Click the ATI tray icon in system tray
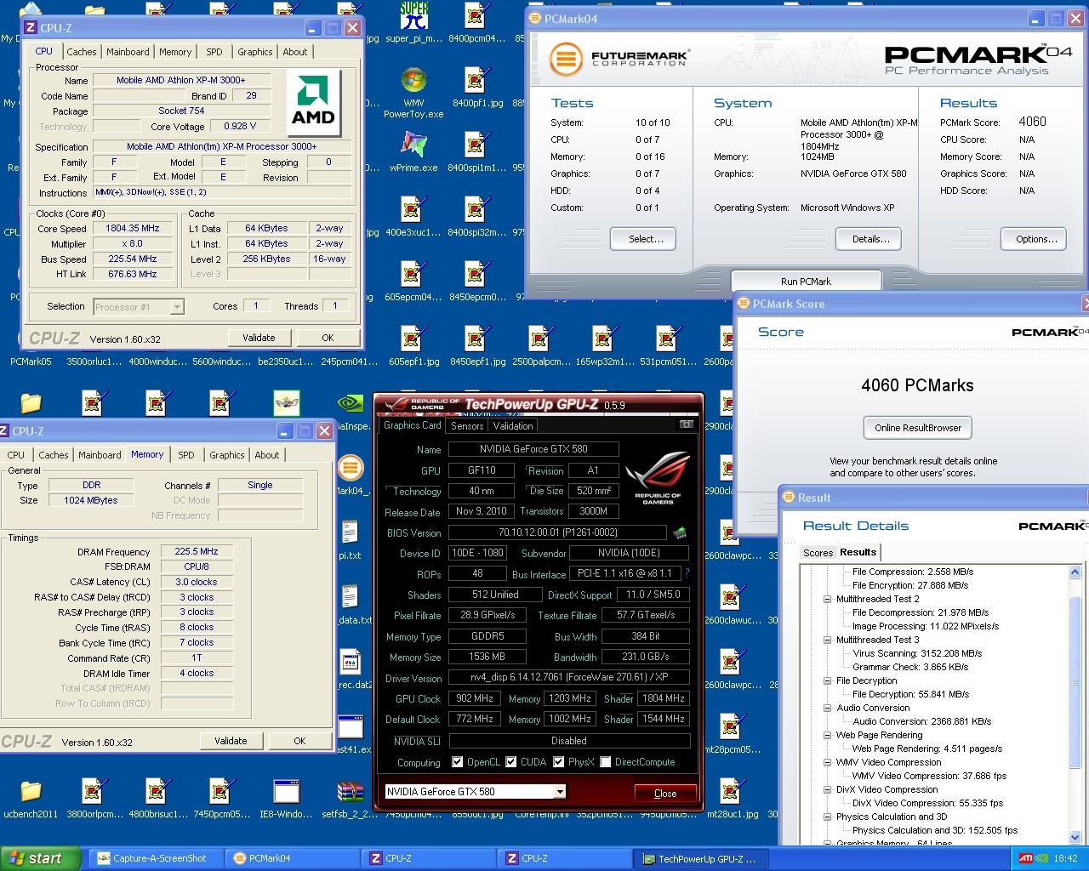The height and width of the screenshot is (871, 1089). (x=1027, y=858)
